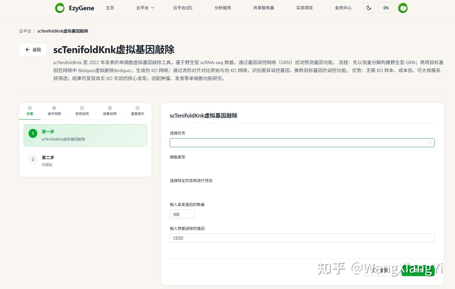Screen dimensions: 455x289
Task: Click the EzyGene brand name
Action: [x=81, y=8]
